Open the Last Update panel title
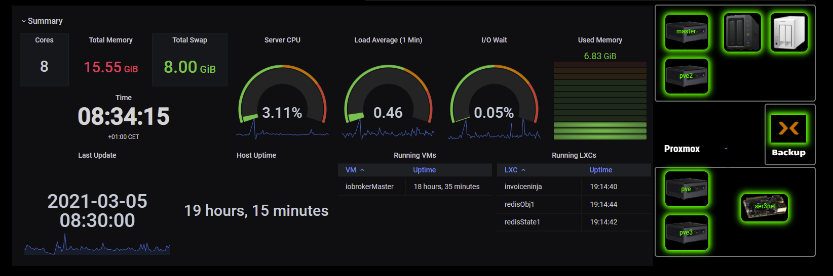 pos(97,155)
